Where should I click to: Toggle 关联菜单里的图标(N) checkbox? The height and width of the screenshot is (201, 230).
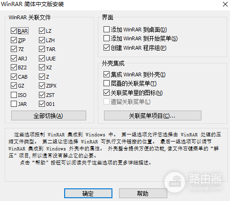pos(106,93)
